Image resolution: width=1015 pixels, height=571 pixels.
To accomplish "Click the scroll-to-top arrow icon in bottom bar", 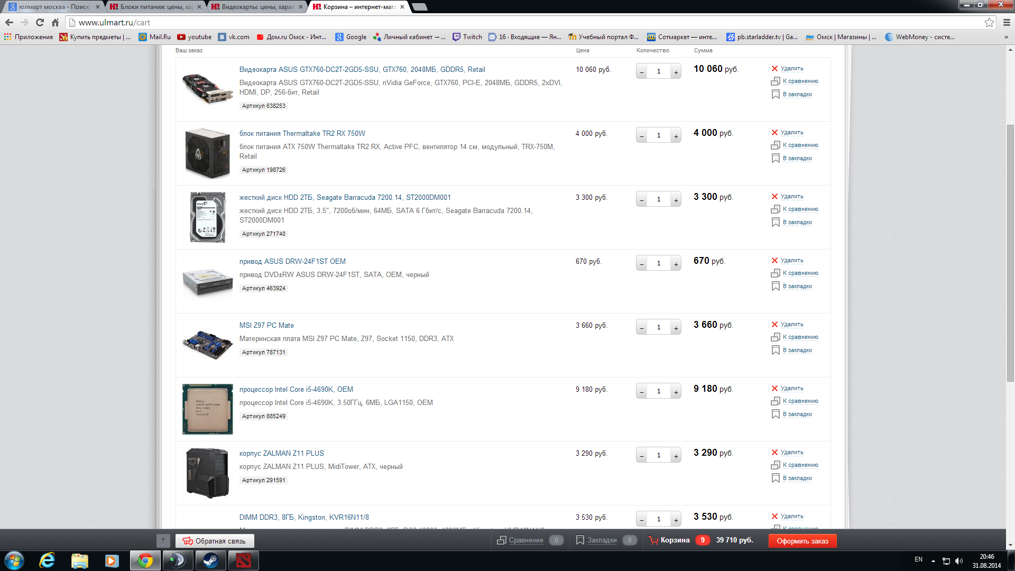I will tap(163, 541).
